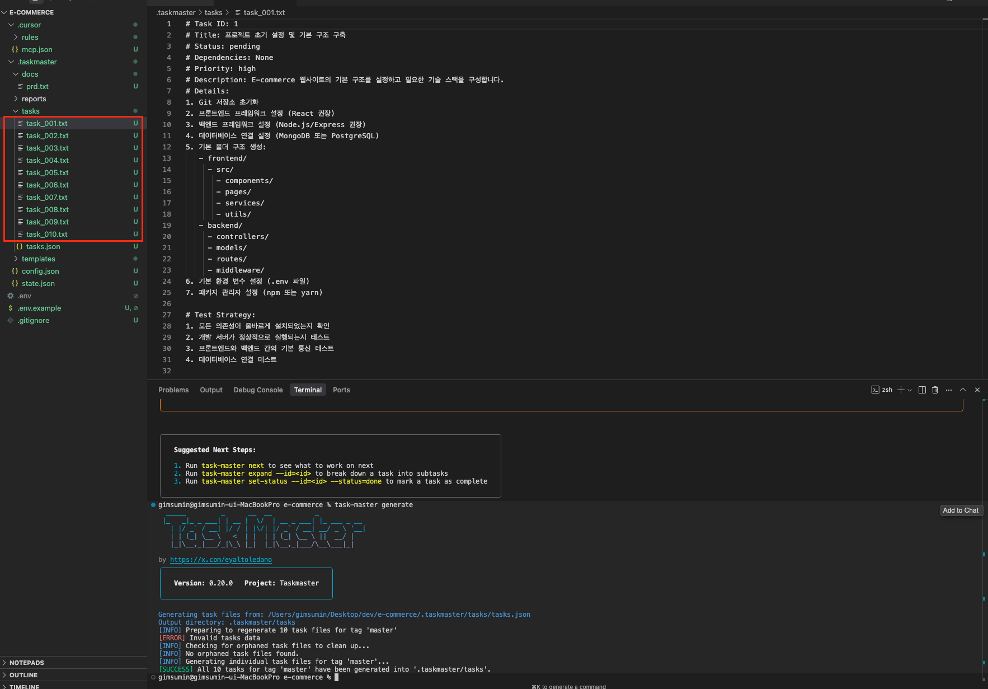The height and width of the screenshot is (689, 988).
Task: Open the x.com/eyaltoledano link
Action: click(x=221, y=559)
